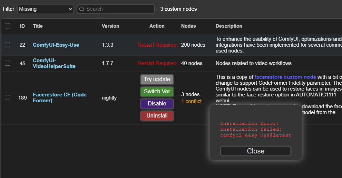Click the 40 nodes cell
Screen dimensions: 342x178
point(192,63)
